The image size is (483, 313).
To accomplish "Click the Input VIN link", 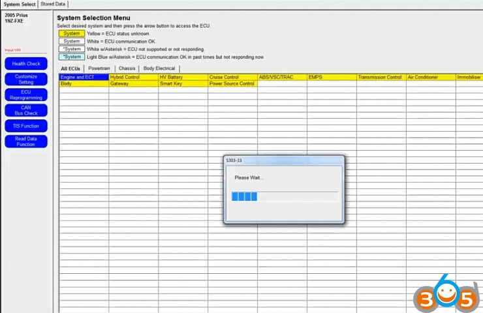I will (12, 50).
